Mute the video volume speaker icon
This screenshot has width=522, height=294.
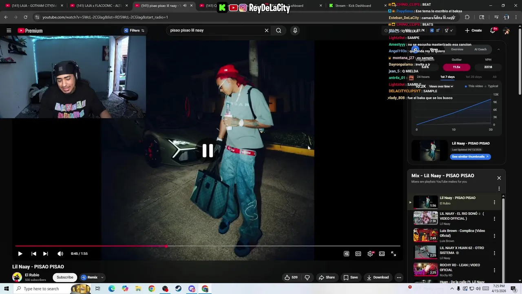[x=60, y=254]
